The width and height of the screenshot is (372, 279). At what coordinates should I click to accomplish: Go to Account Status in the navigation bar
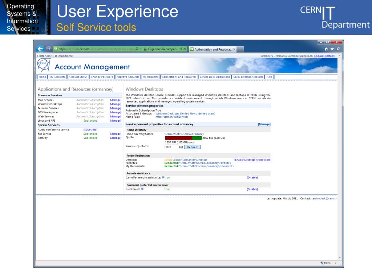[x=78, y=77]
